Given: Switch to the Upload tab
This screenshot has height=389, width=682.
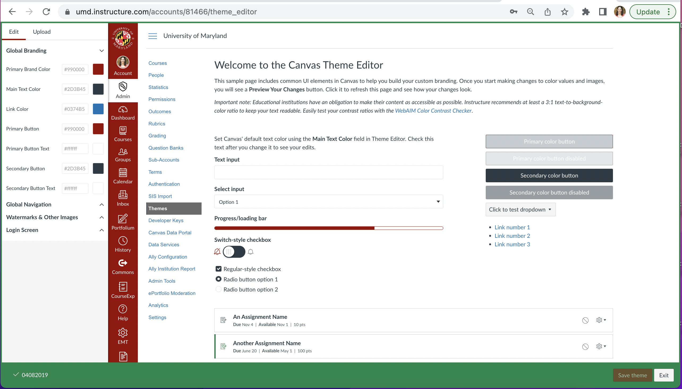Looking at the screenshot, I should tap(42, 32).
